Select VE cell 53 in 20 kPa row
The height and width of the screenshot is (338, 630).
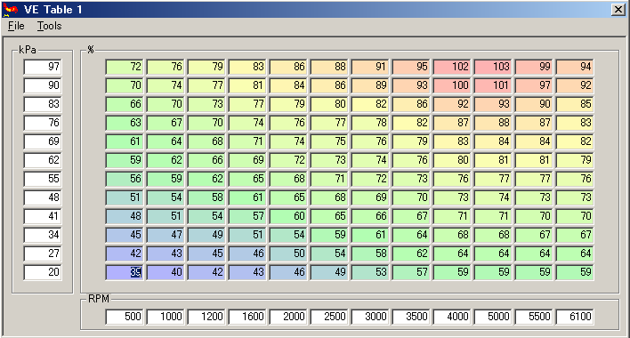coord(370,272)
